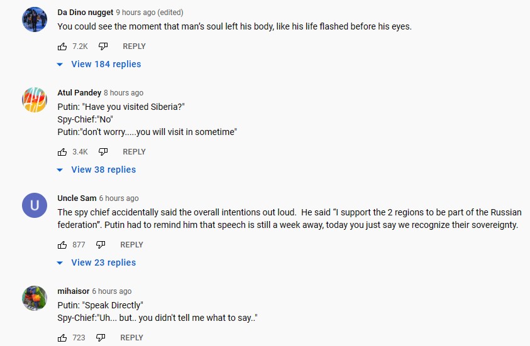This screenshot has width=530, height=346.
Task: Thumbs up Uncle Sam's comment
Action: 62,245
